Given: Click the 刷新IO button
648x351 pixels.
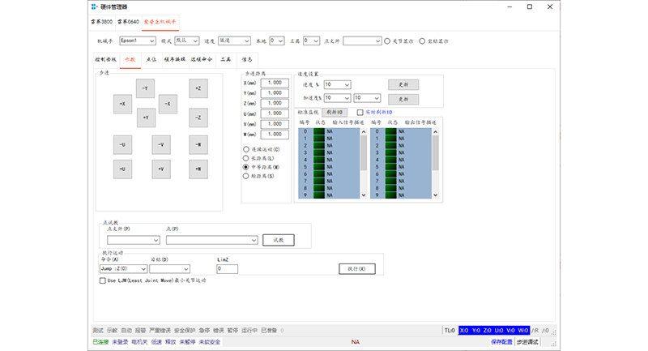Looking at the screenshot, I should pyautogui.click(x=335, y=113).
